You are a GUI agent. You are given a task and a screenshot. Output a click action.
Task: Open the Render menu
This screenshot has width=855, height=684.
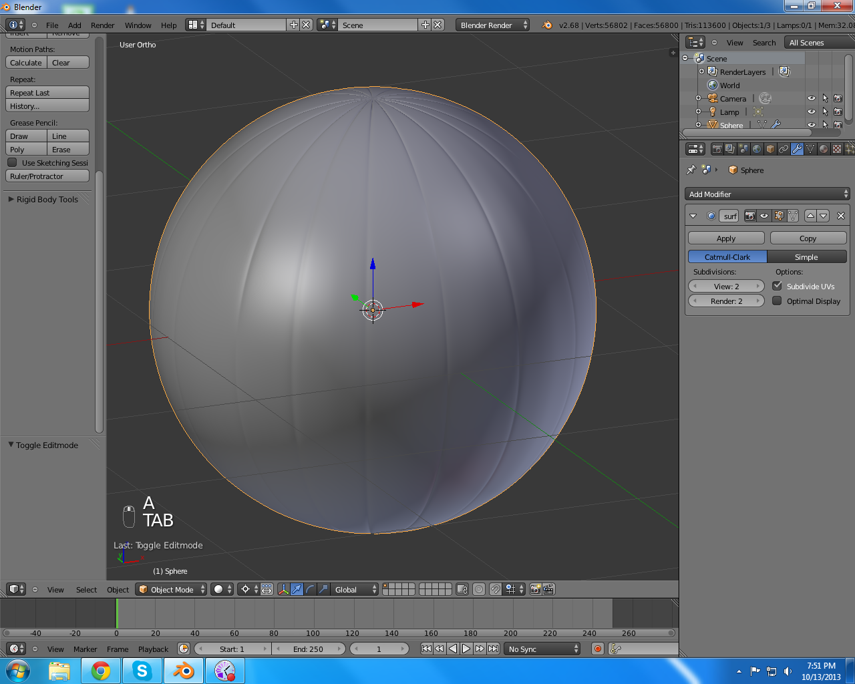(102, 25)
